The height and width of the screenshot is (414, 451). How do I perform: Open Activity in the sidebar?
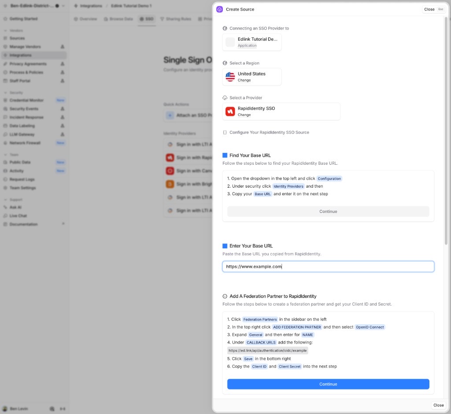click(34, 171)
